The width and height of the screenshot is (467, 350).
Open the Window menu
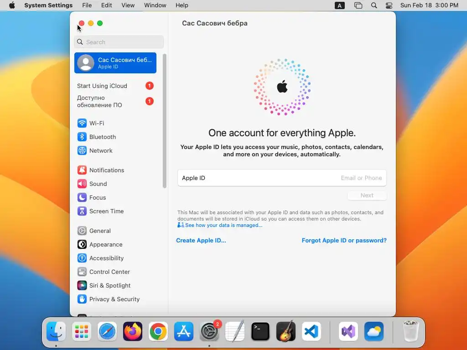pyautogui.click(x=155, y=5)
